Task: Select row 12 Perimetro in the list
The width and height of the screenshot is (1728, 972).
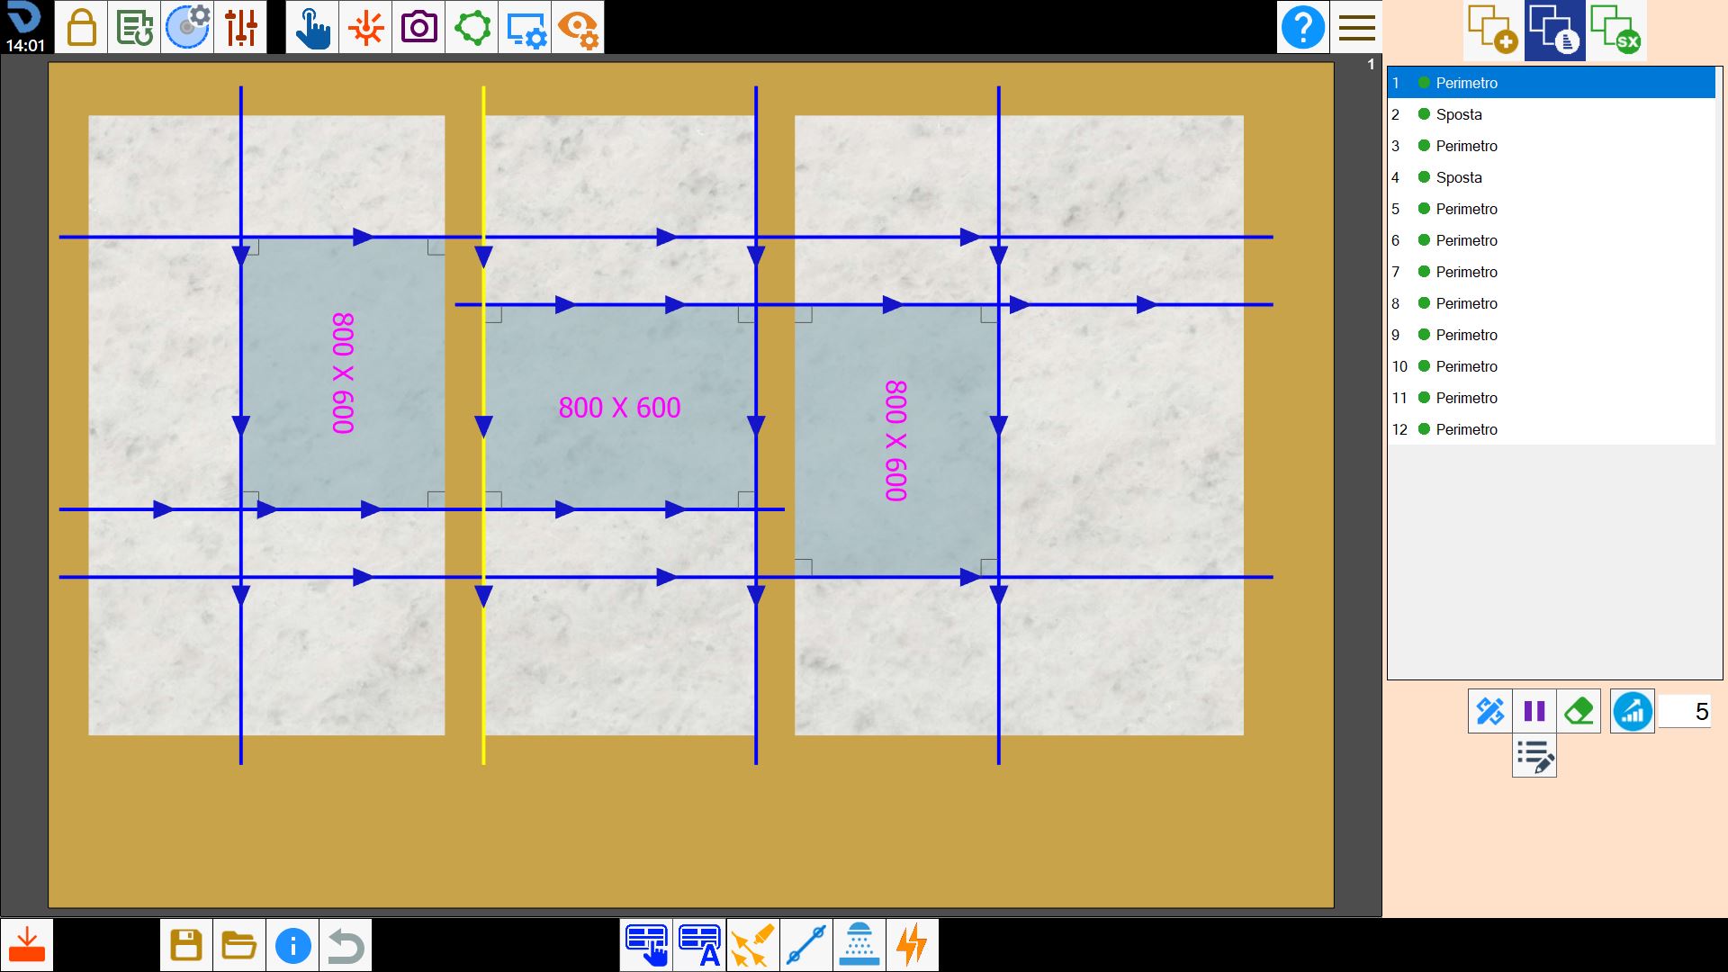Action: [1552, 429]
